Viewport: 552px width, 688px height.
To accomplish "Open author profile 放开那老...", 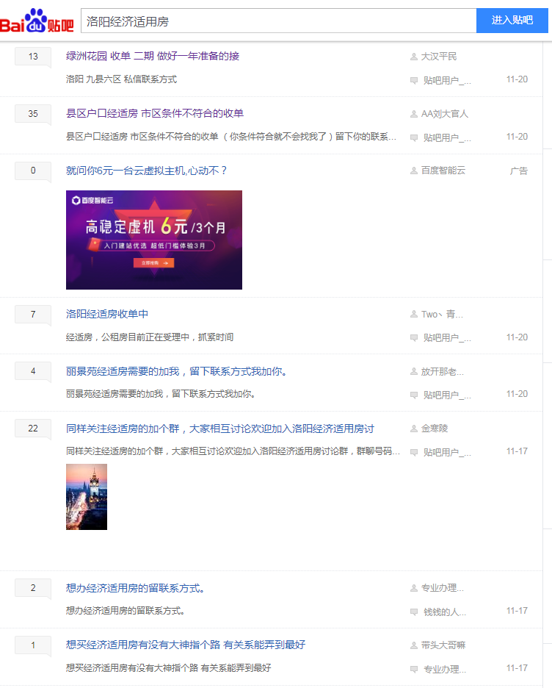I will pyautogui.click(x=443, y=372).
